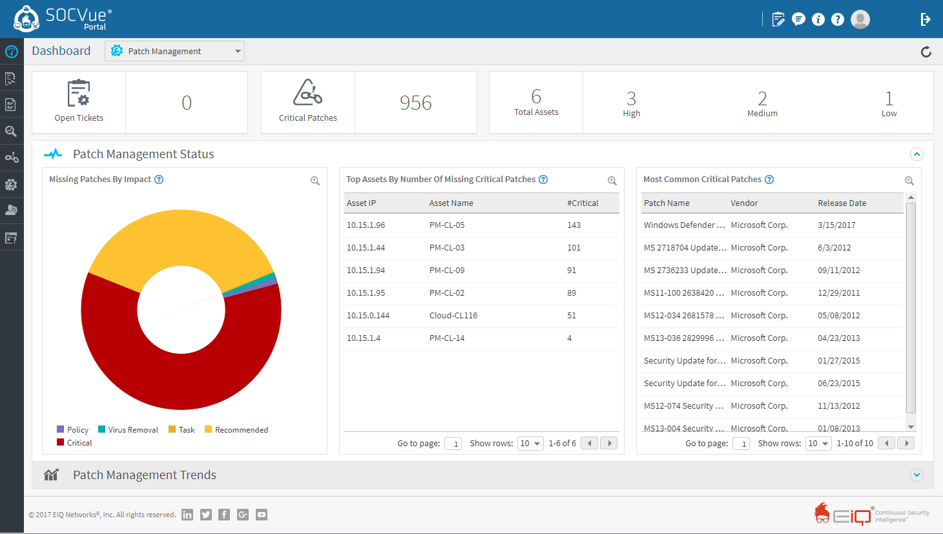
Task: Collapse the Patch Management Status section
Action: point(917,154)
